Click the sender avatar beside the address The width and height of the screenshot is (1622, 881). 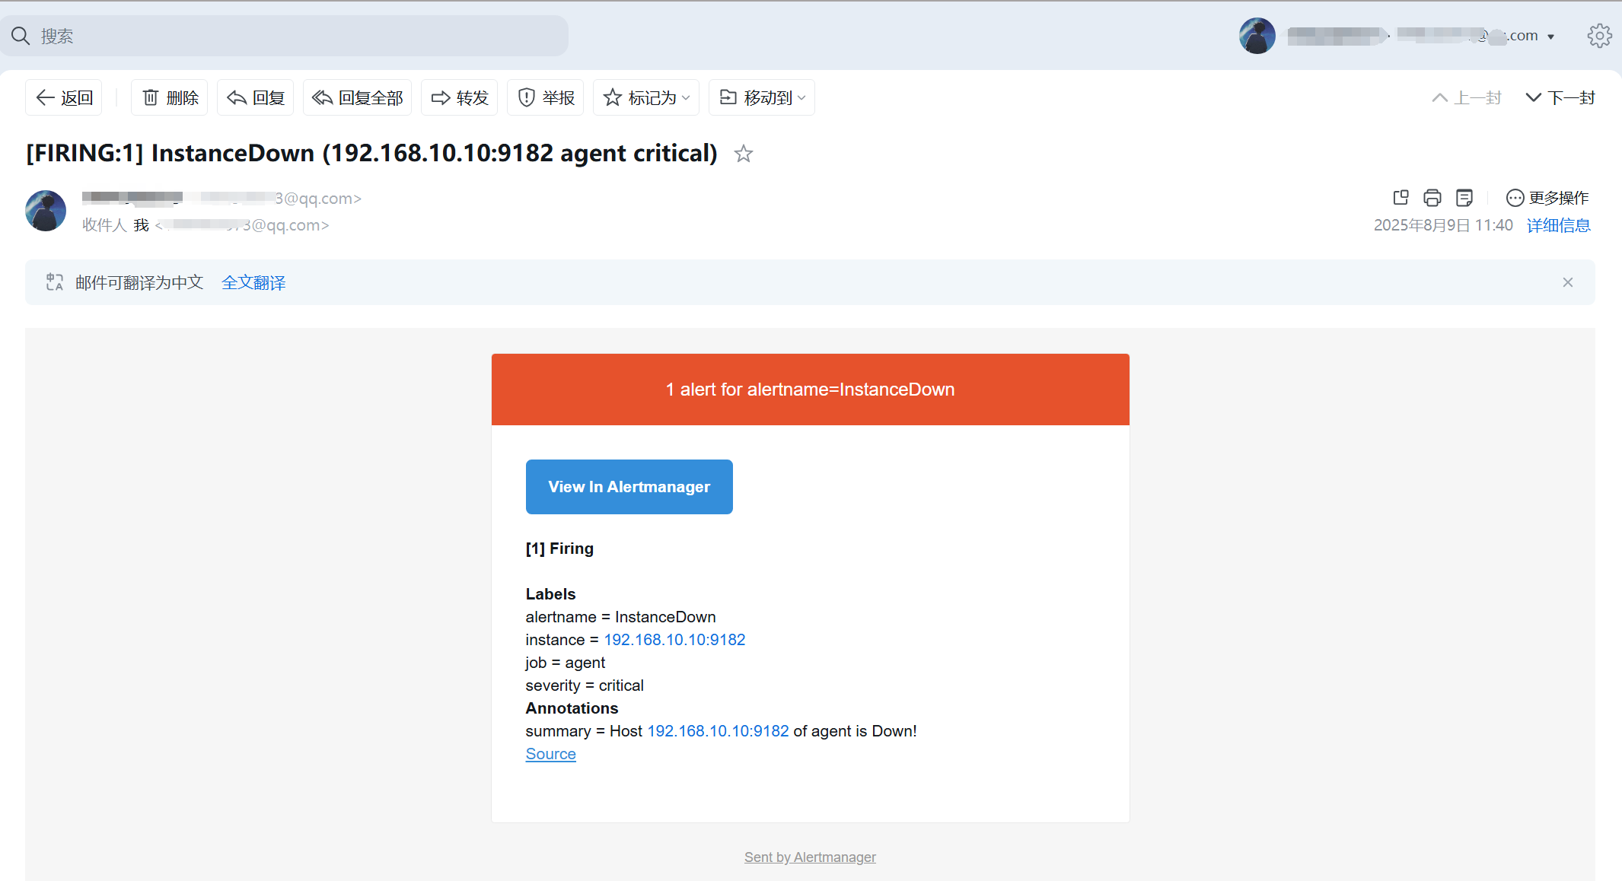[x=46, y=211]
